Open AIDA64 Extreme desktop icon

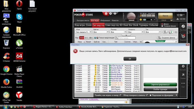click(19, 57)
